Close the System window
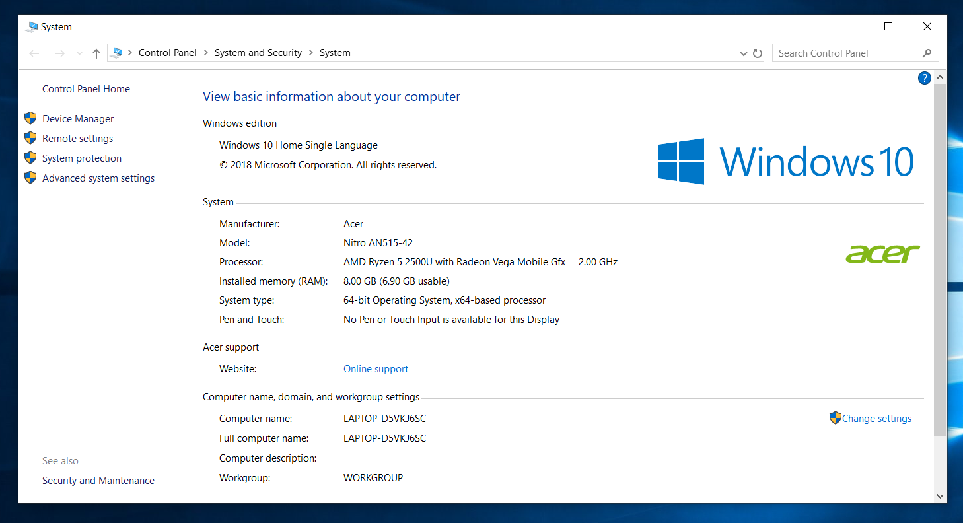963x523 pixels. [x=927, y=26]
